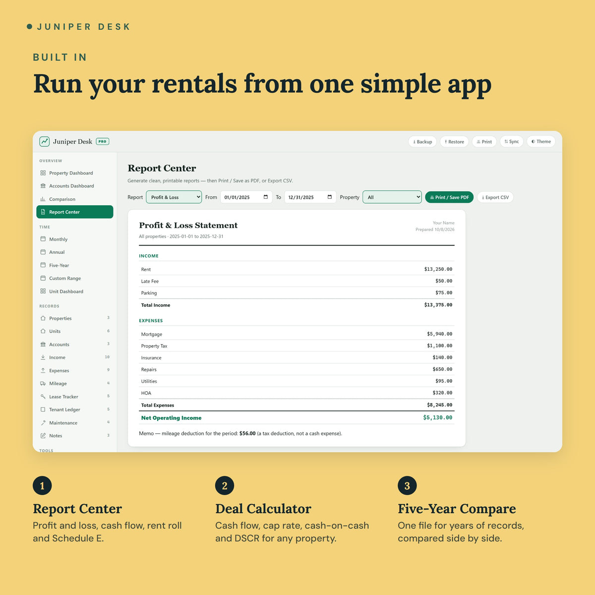Click the Monthly calendar icon
Viewport: 595px width, 595px height.
tap(43, 239)
